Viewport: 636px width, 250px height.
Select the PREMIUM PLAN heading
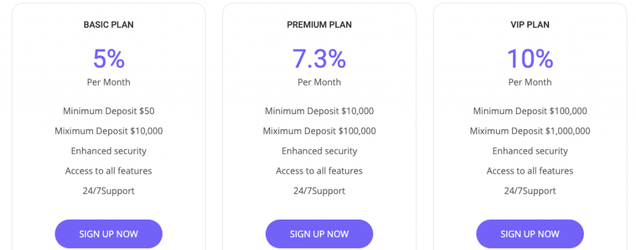pyautogui.click(x=319, y=25)
